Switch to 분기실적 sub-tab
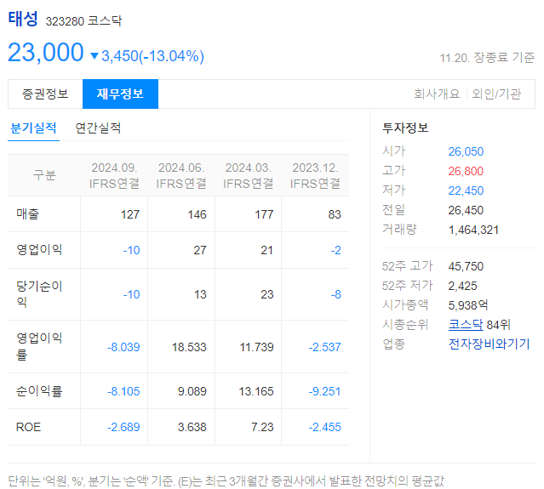 point(34,128)
